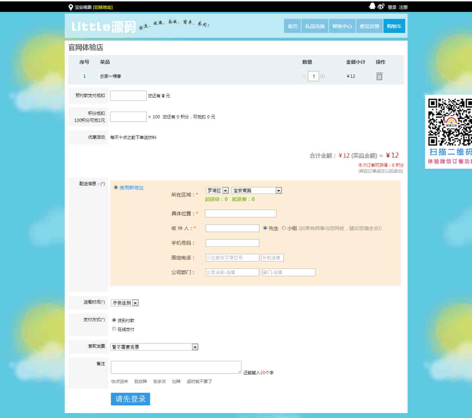
Task: Click the location pin icon
Action: point(71,7)
